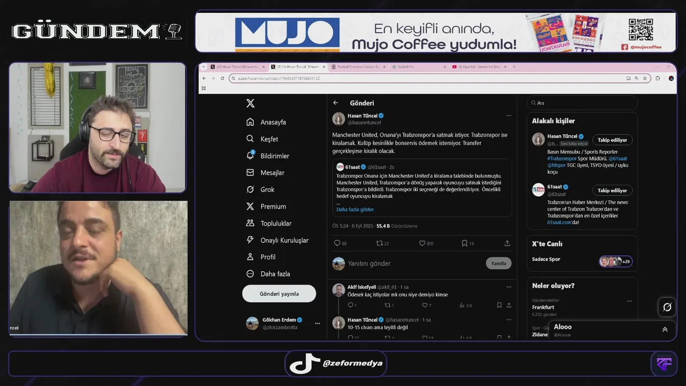
Task: Reload the page in browser
Action: tap(221, 78)
